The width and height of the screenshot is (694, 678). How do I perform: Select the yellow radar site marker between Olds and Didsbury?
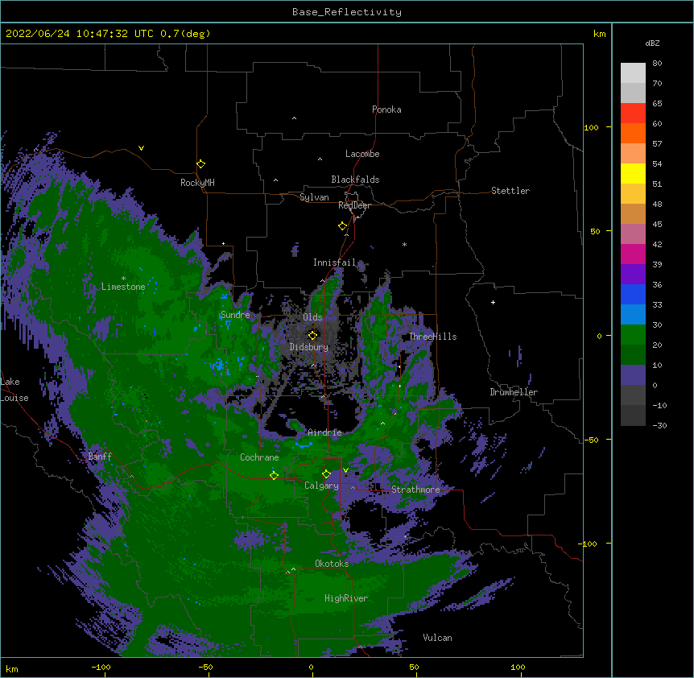point(312,335)
